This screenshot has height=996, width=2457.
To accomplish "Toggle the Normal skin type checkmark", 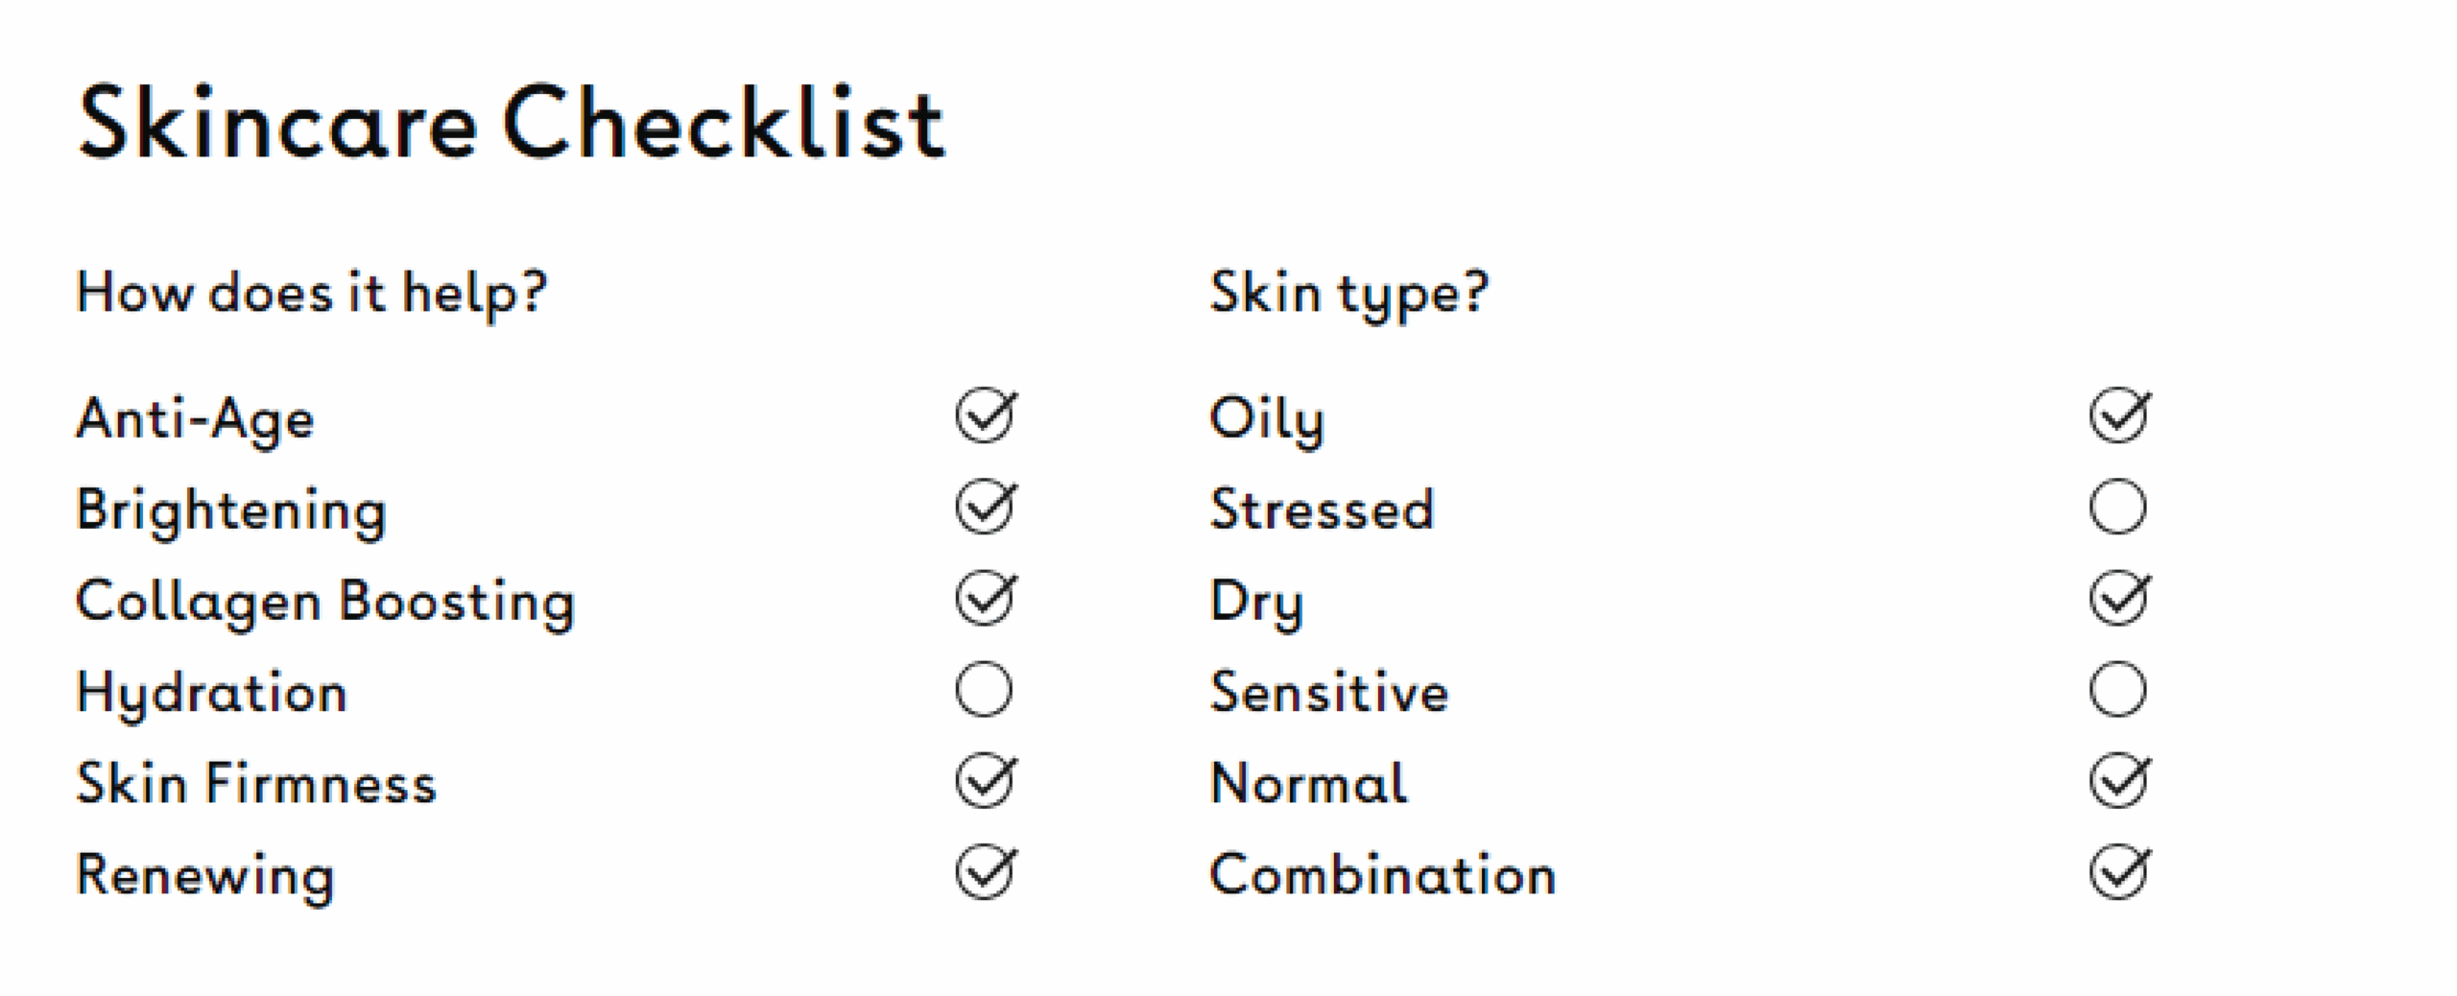I will 2118,781.
